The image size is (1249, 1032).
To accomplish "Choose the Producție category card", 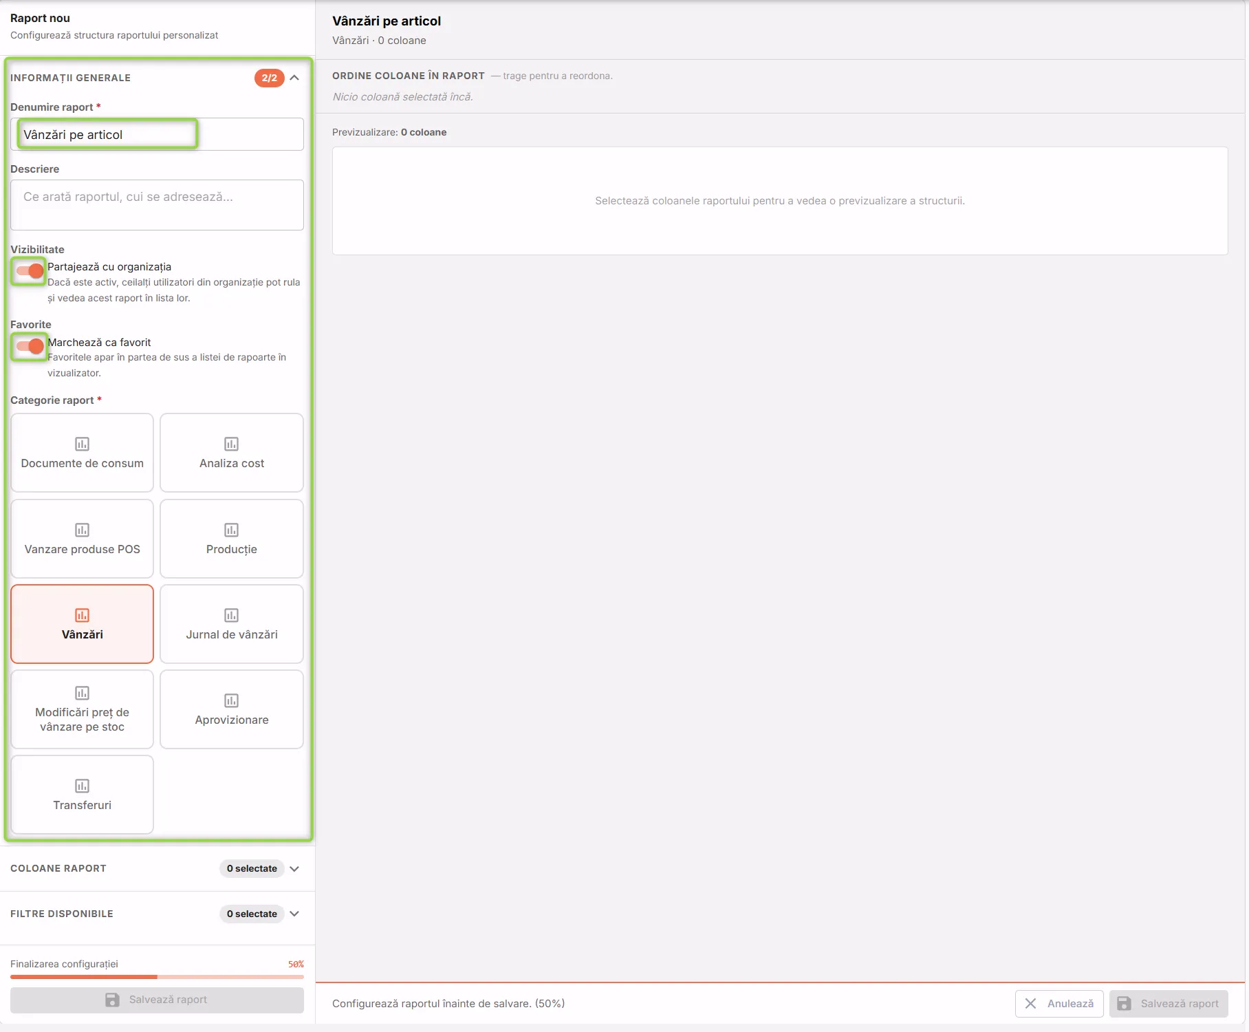I will [231, 539].
